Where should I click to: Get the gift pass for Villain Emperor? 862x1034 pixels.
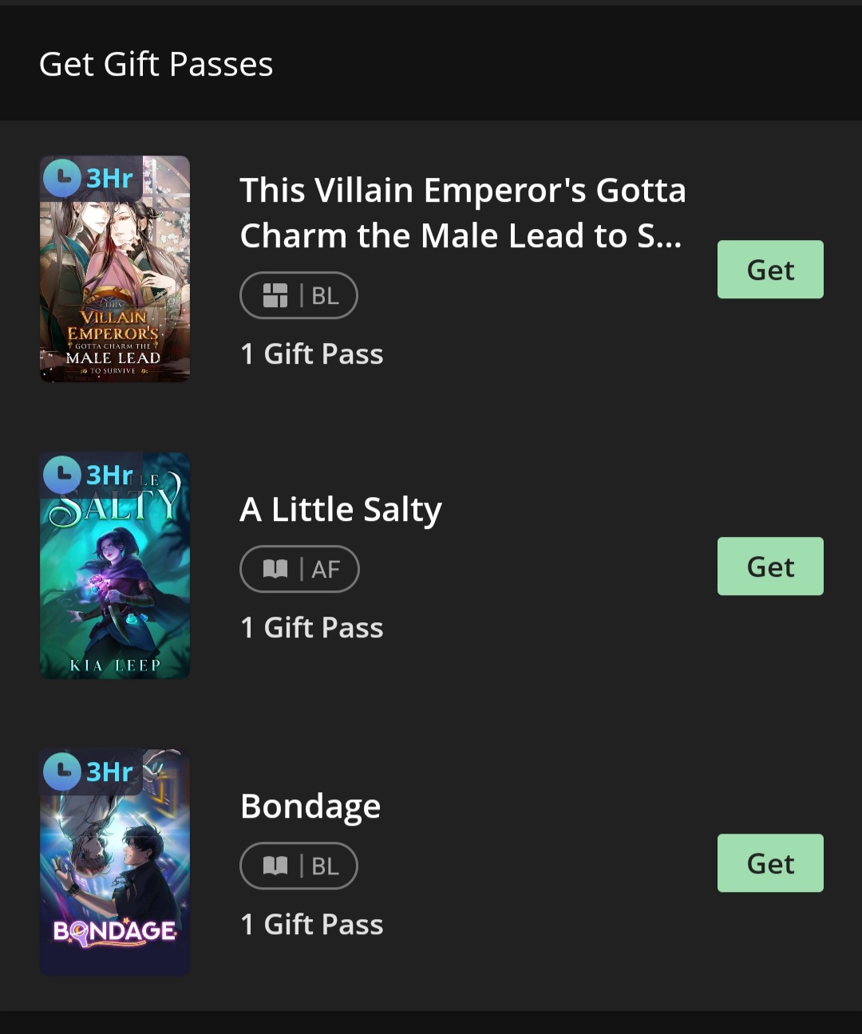click(x=770, y=270)
